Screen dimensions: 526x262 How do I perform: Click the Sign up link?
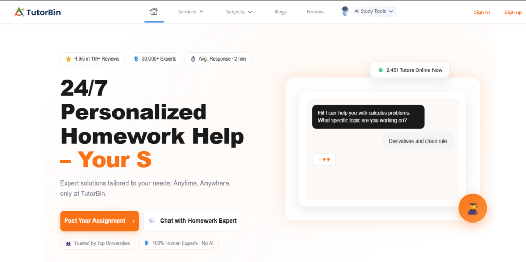tap(513, 12)
